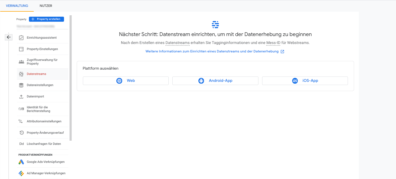This screenshot has width=396, height=179.
Task: Click the Dateneinstellungen database icon
Action: tap(21, 85)
